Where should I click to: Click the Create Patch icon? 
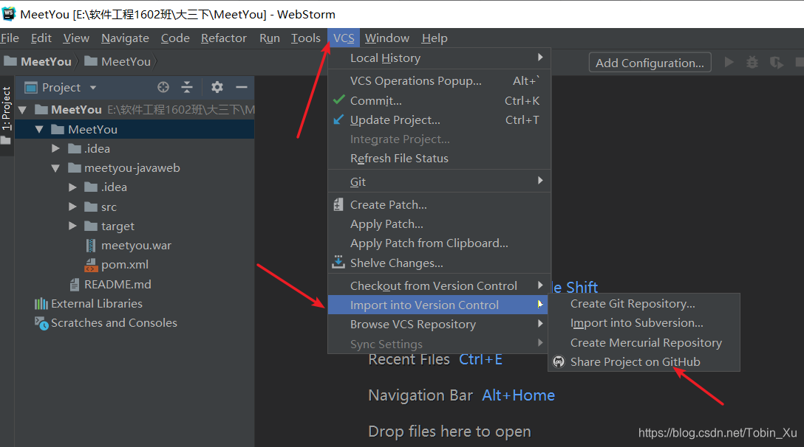point(338,205)
